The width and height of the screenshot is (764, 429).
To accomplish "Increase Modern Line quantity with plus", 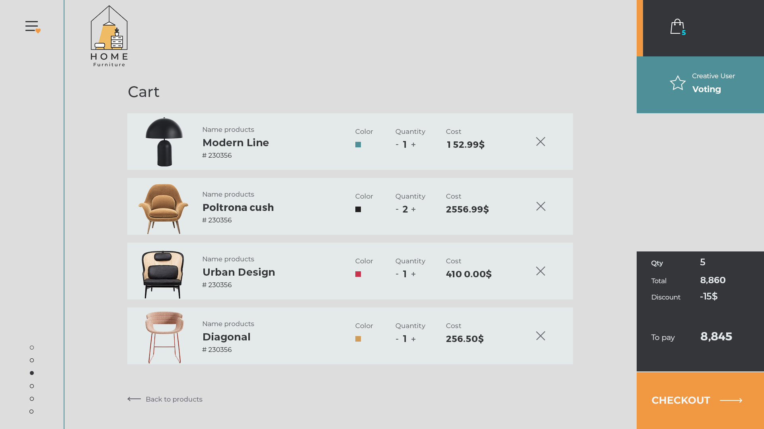I will (x=413, y=145).
